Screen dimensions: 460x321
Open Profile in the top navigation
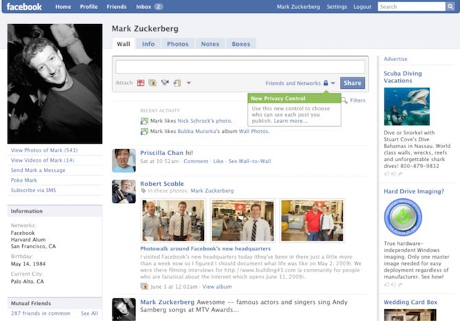click(89, 7)
